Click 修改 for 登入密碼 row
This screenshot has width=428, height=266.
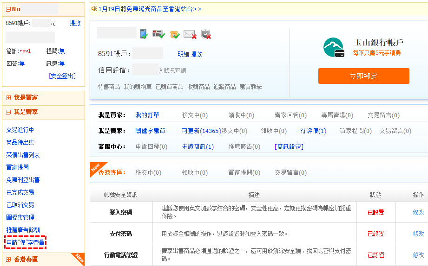click(418, 212)
